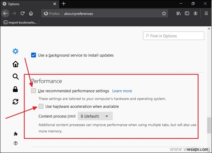Image resolution: width=212 pixels, height=153 pixels.
Task: Expand Content process limit dropdown
Action: point(95,116)
